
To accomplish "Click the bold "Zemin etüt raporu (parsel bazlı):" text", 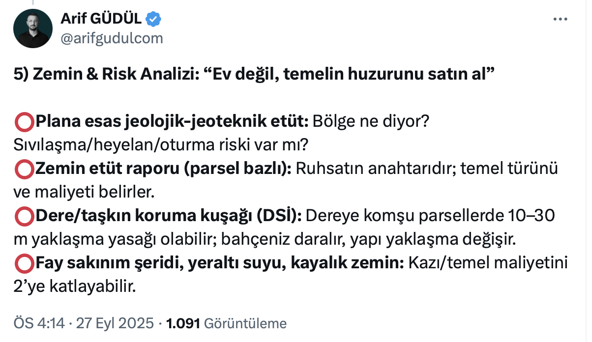I will click(163, 169).
